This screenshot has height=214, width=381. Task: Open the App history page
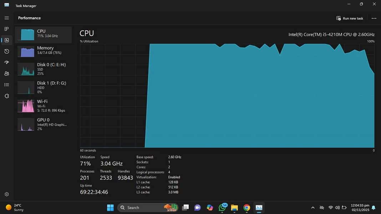tap(6, 51)
